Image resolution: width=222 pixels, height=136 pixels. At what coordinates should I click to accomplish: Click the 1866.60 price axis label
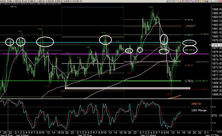click(x=217, y=94)
